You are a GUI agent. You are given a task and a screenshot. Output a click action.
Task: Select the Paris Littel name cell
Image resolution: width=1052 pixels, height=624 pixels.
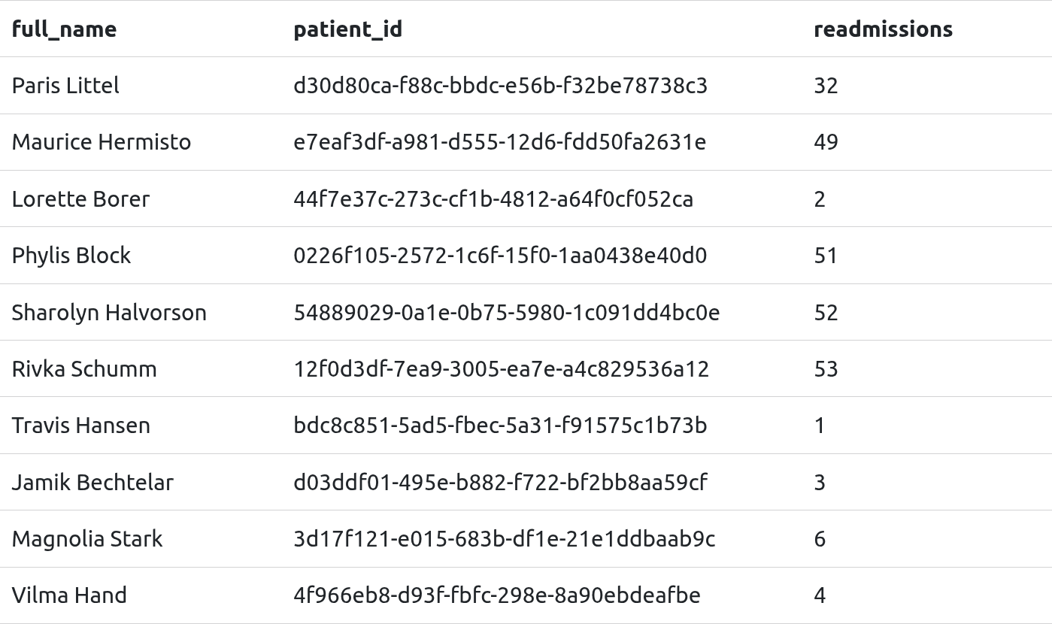coord(65,86)
